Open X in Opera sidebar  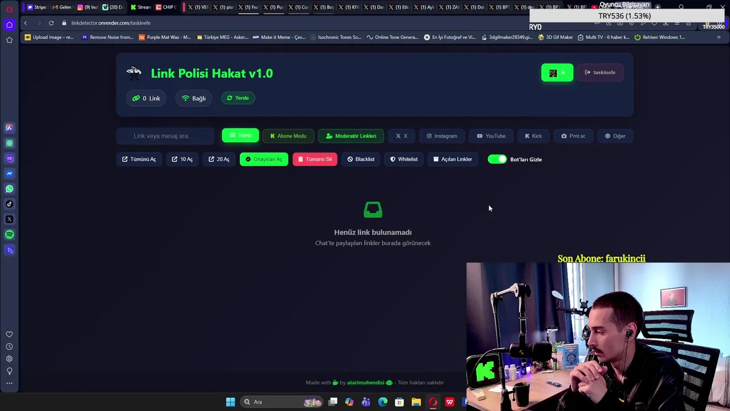pos(9,219)
